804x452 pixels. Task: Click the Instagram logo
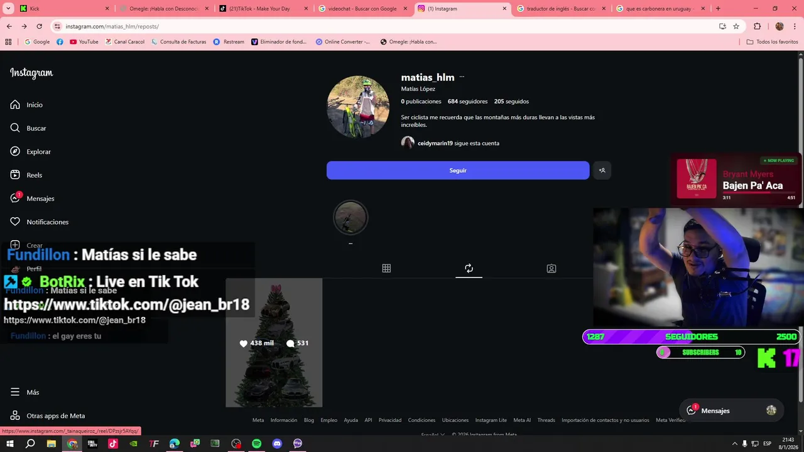click(x=31, y=73)
